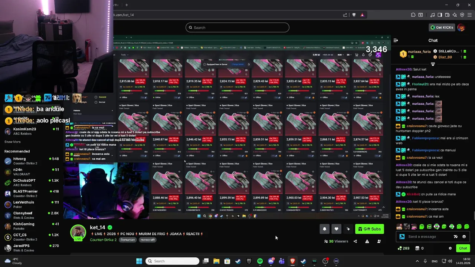
Task: Open browser extensions puzzle icon
Action: point(413,15)
